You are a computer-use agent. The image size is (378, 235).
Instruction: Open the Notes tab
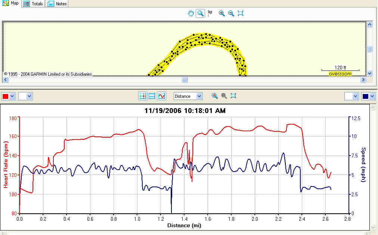click(x=57, y=4)
